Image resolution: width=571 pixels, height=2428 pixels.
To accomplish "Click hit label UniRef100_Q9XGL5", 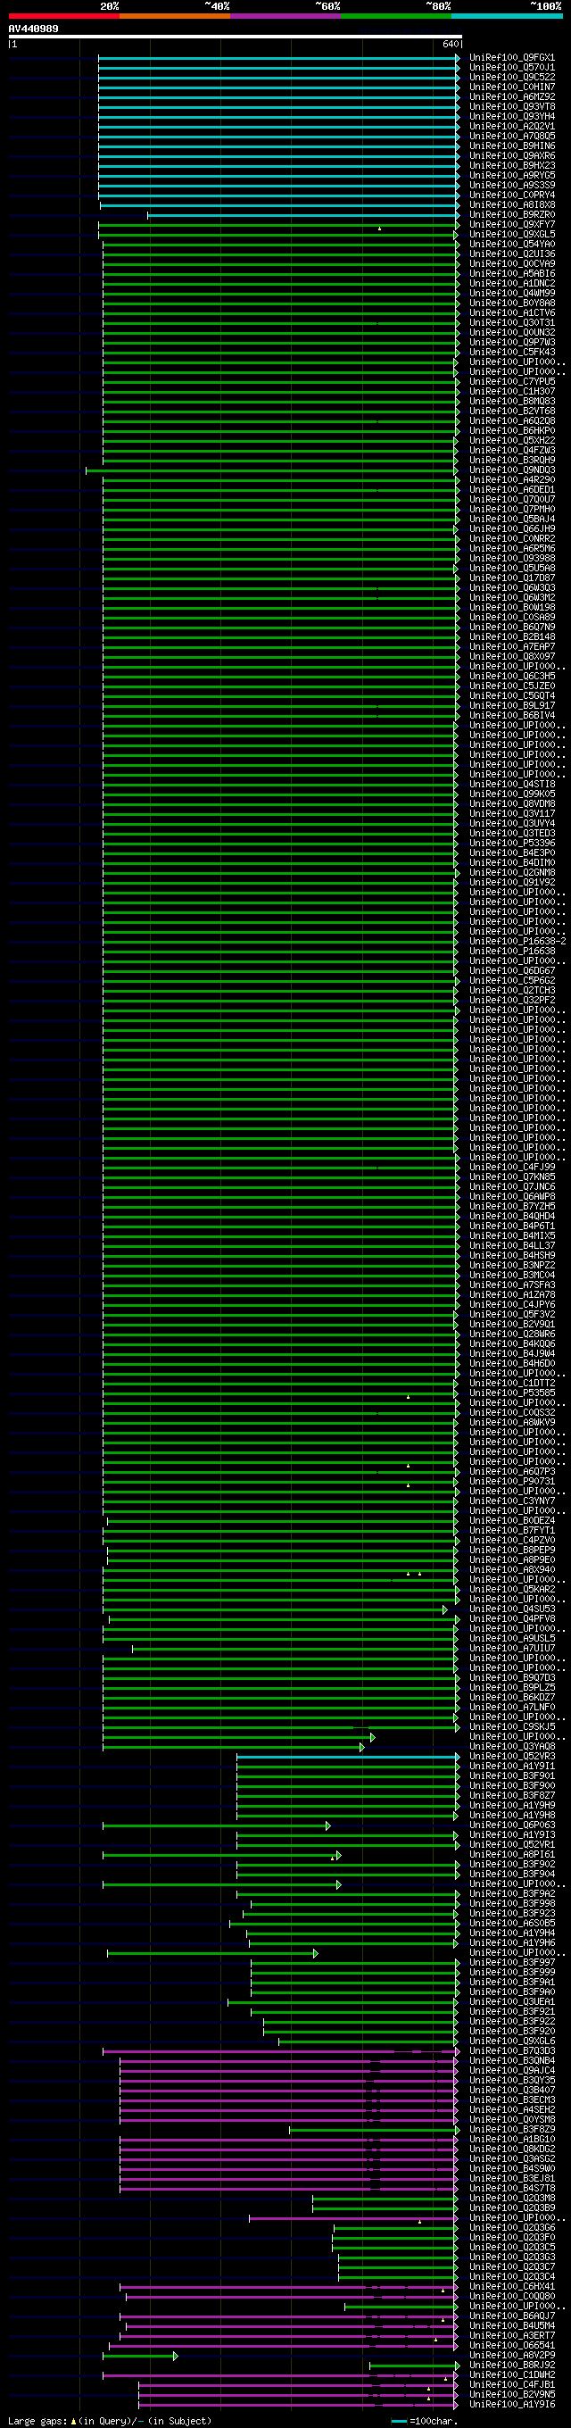I will pos(513,234).
